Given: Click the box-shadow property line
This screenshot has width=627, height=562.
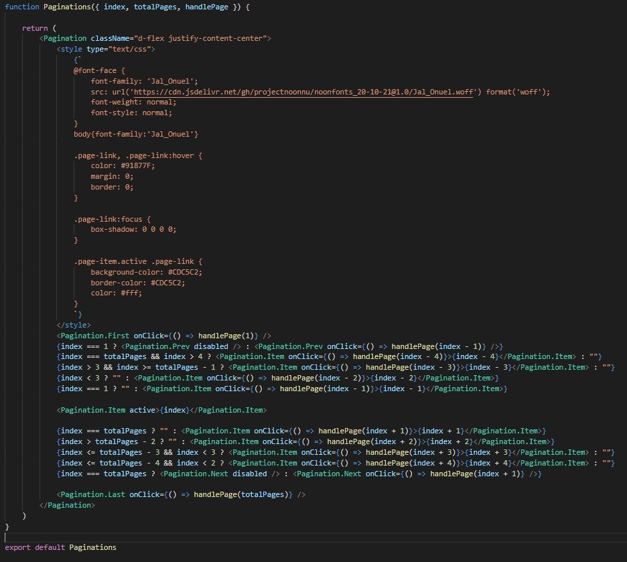Looking at the screenshot, I should point(134,229).
